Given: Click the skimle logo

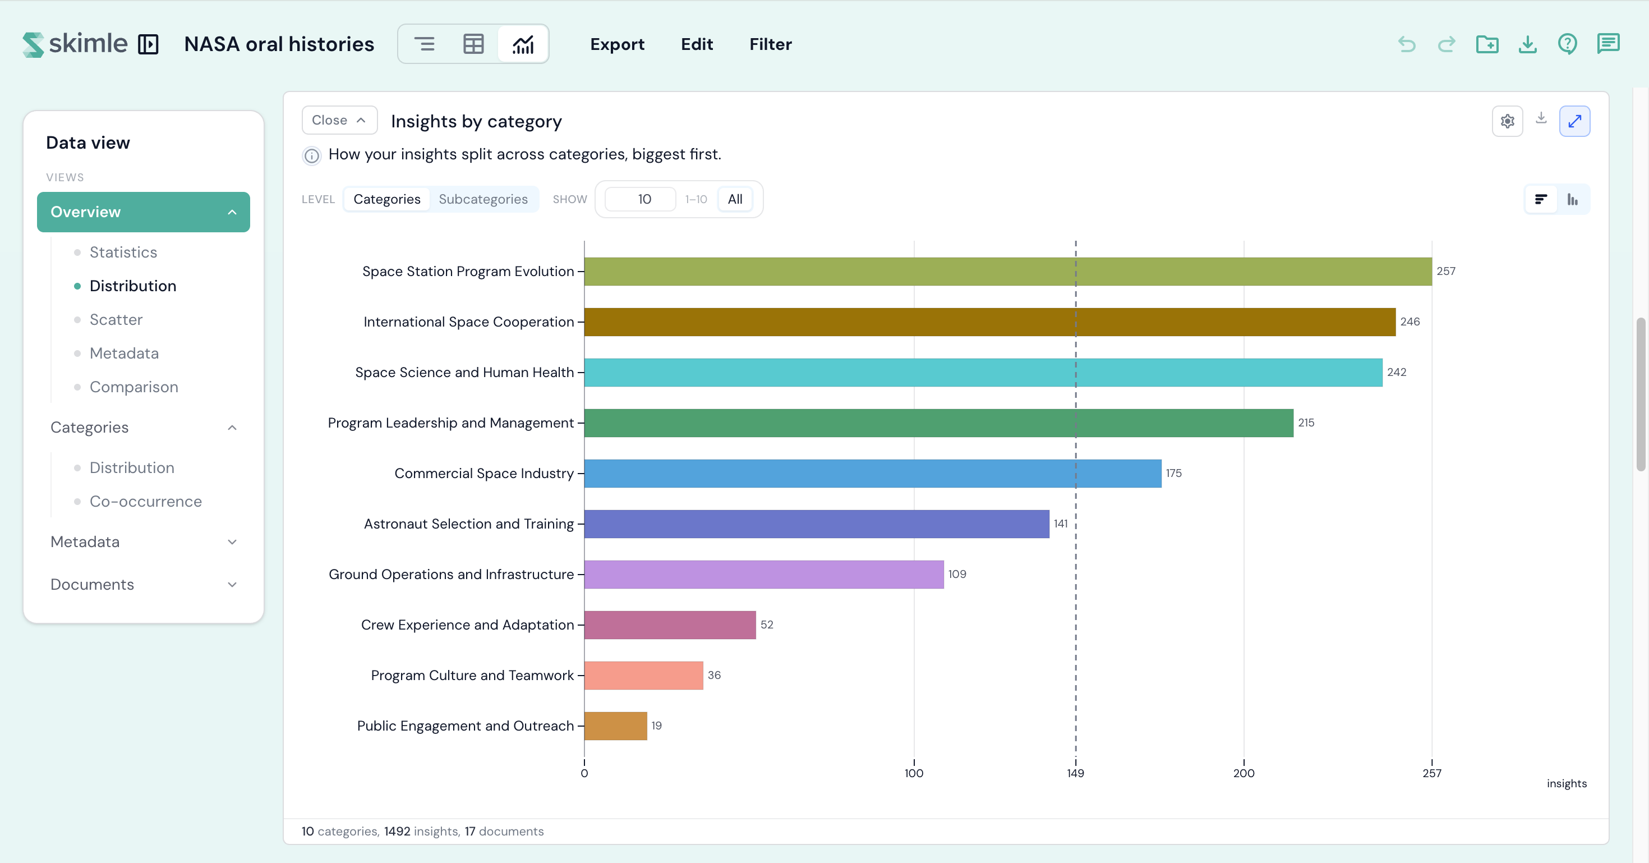Looking at the screenshot, I should (x=75, y=44).
